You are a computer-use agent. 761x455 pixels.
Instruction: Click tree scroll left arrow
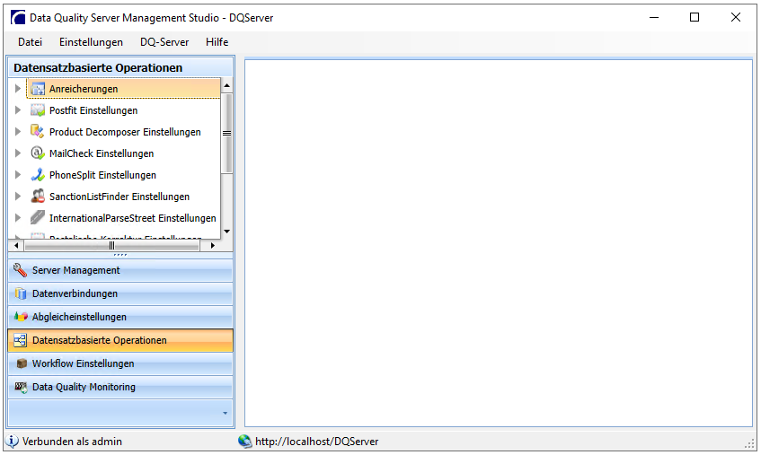[x=16, y=246]
